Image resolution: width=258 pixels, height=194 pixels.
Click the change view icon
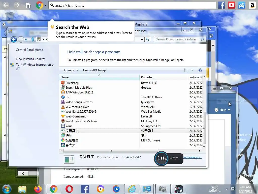pos(186,70)
